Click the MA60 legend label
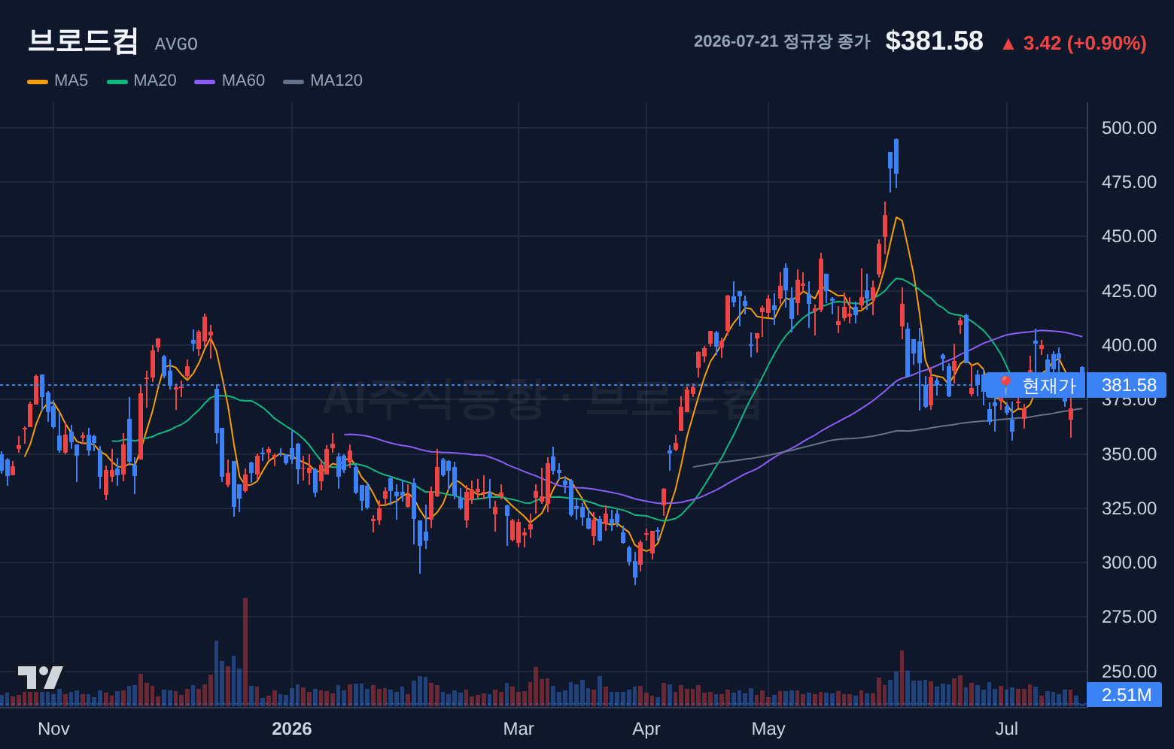This screenshot has height=749, width=1174. 243,80
